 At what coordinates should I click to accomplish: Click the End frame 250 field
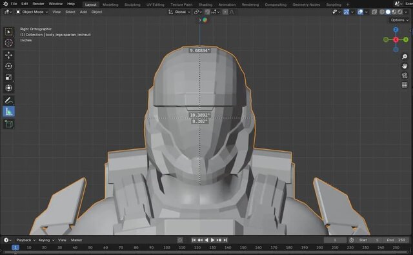point(396,240)
